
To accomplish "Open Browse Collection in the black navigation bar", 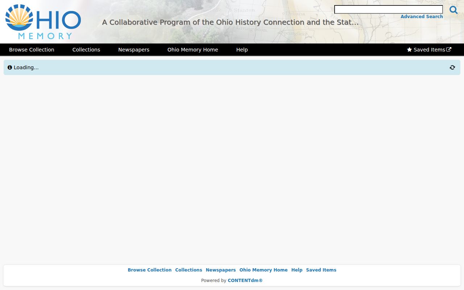I will (x=32, y=50).
